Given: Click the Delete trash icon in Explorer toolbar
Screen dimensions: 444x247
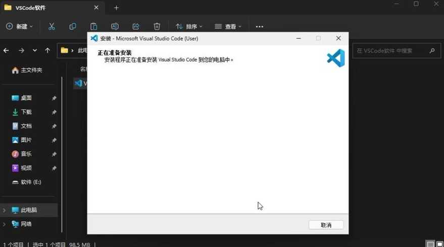Looking at the screenshot, I should (x=157, y=27).
